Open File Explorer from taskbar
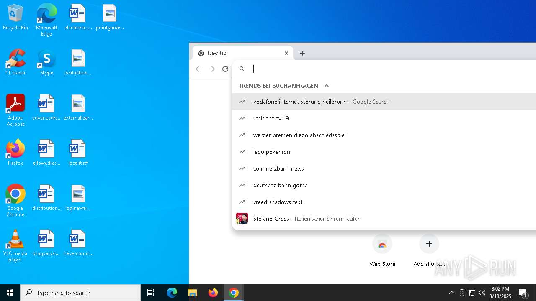The width and height of the screenshot is (536, 301). [x=193, y=293]
